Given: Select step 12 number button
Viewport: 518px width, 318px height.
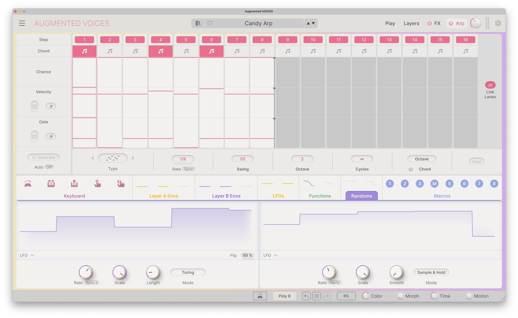Looking at the screenshot, I should coord(364,40).
